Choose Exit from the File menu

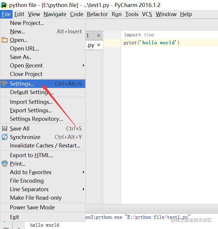[43, 217]
